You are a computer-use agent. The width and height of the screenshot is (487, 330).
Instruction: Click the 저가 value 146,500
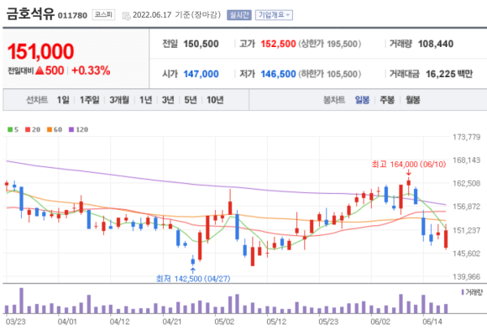[x=278, y=74]
